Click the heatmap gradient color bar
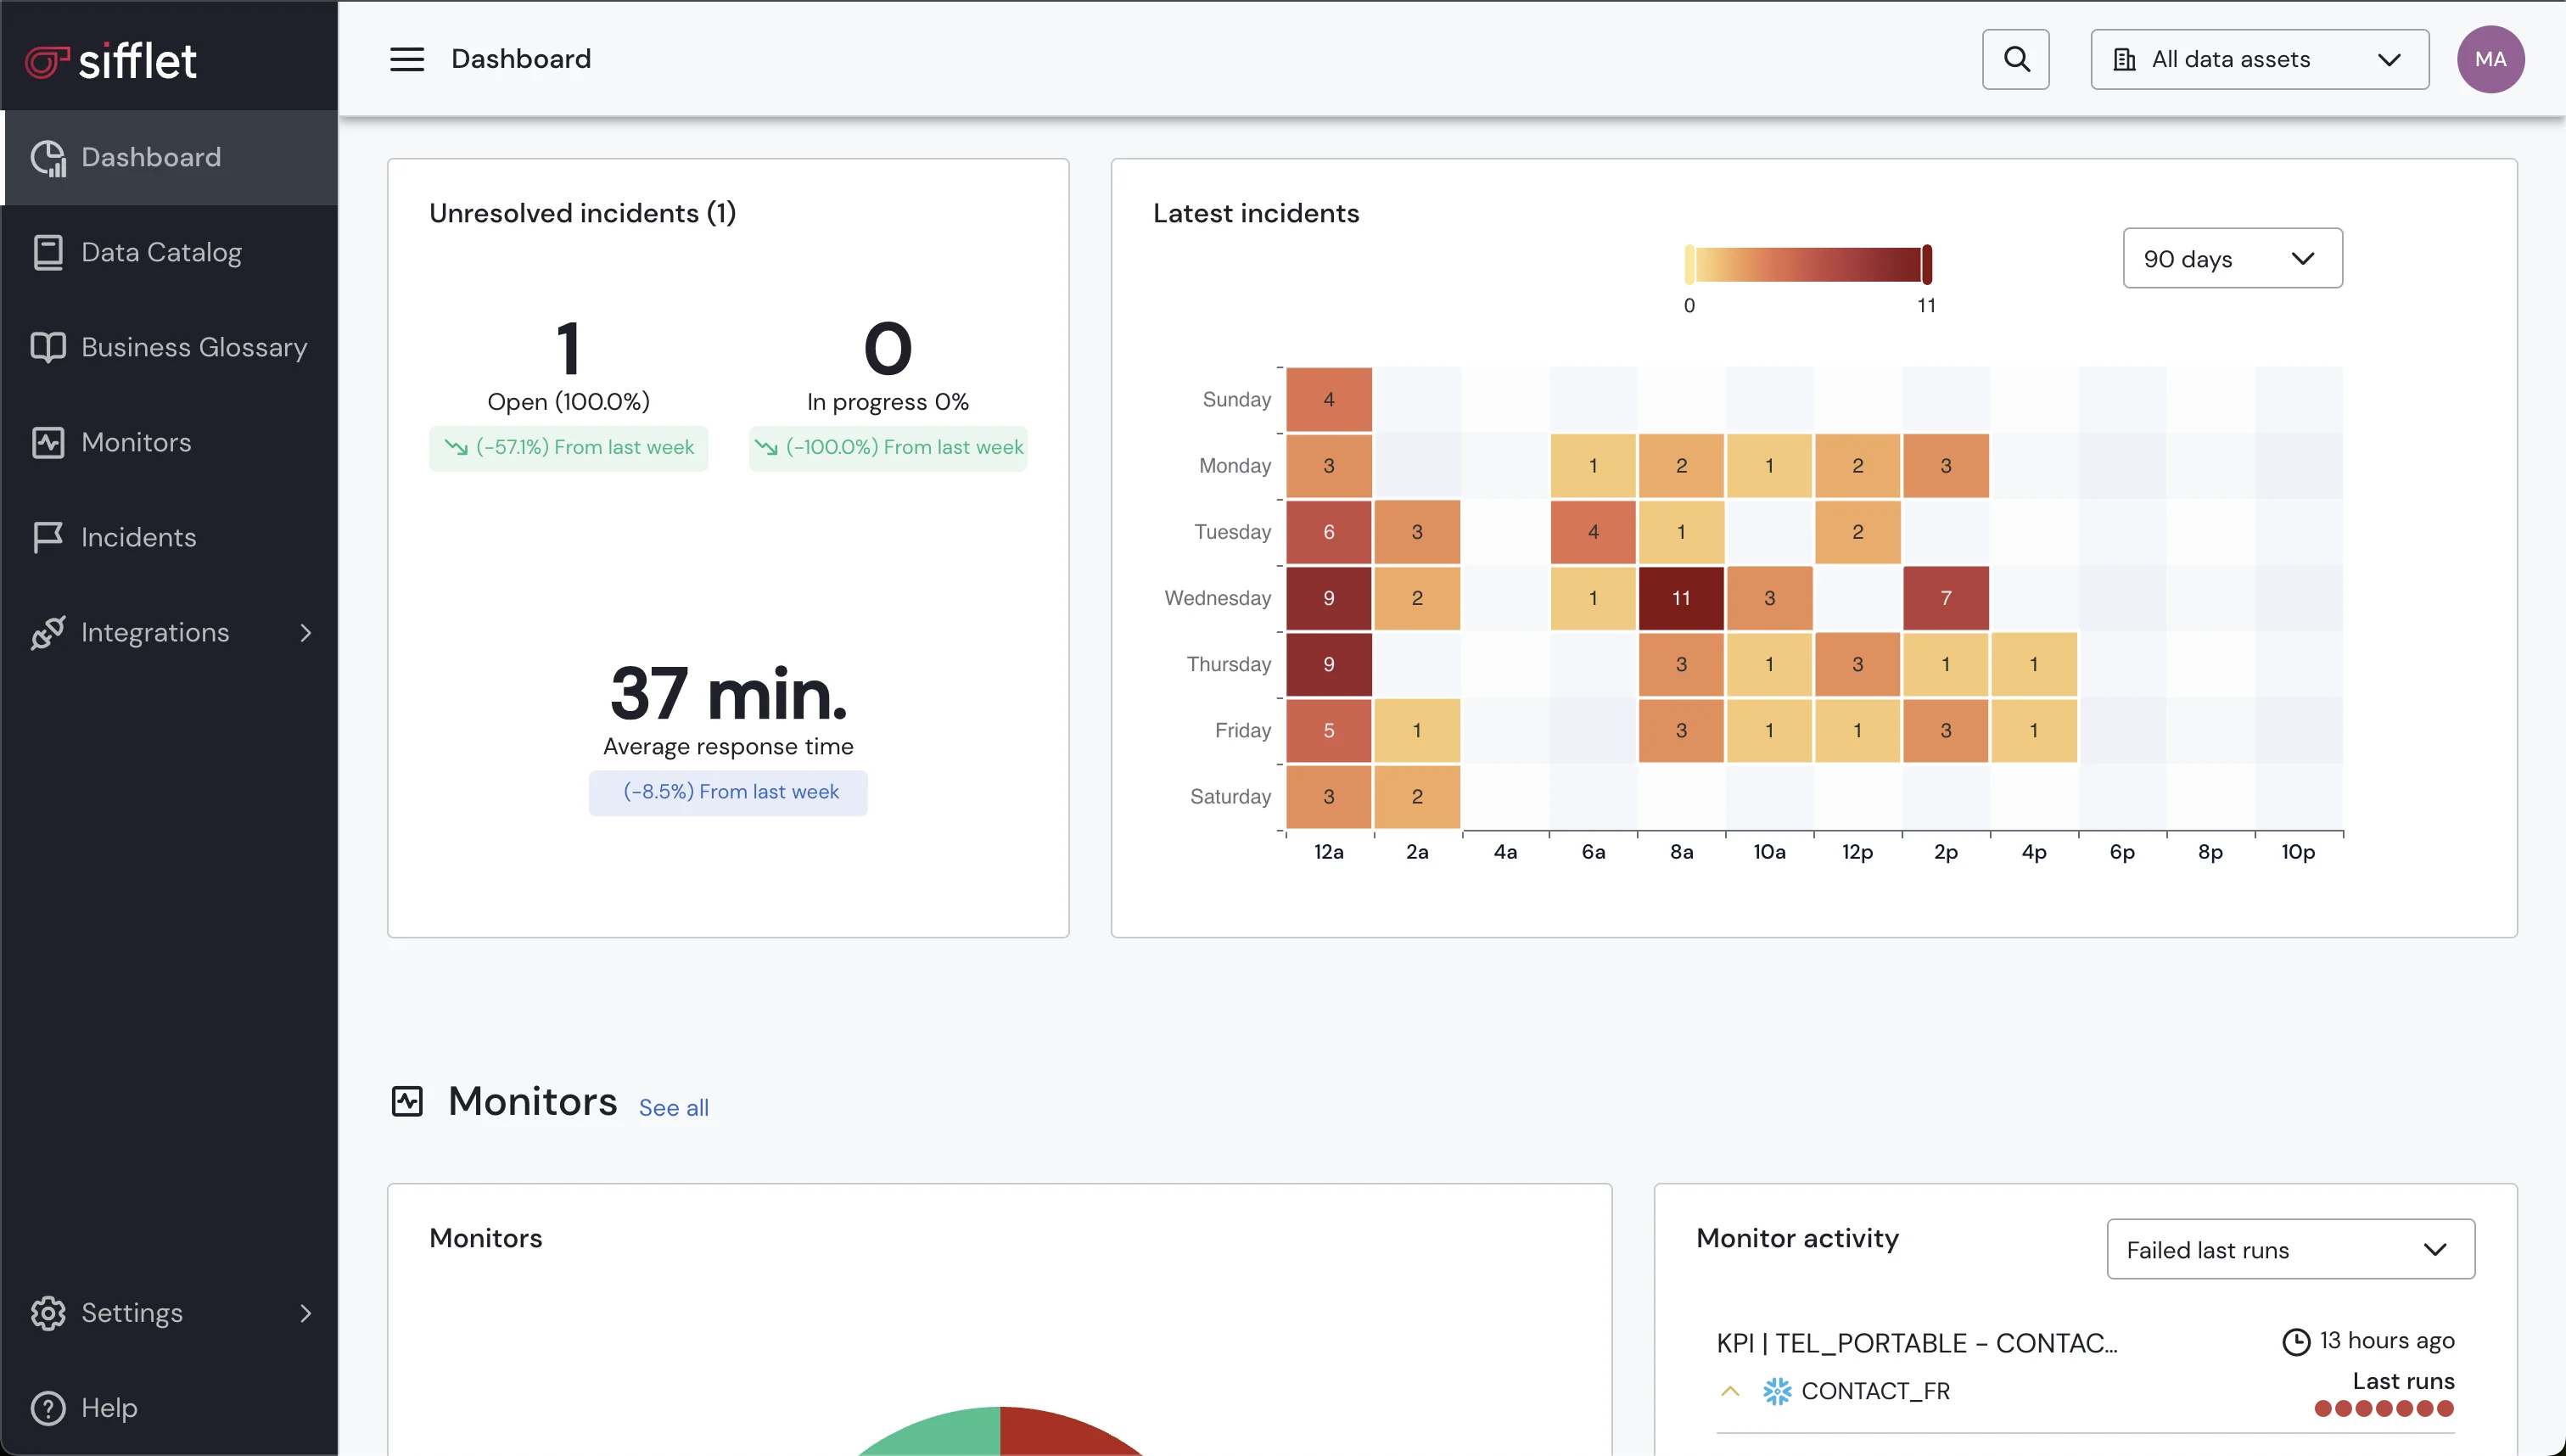Screen dimensions: 2566x1456 [x=1808, y=265]
